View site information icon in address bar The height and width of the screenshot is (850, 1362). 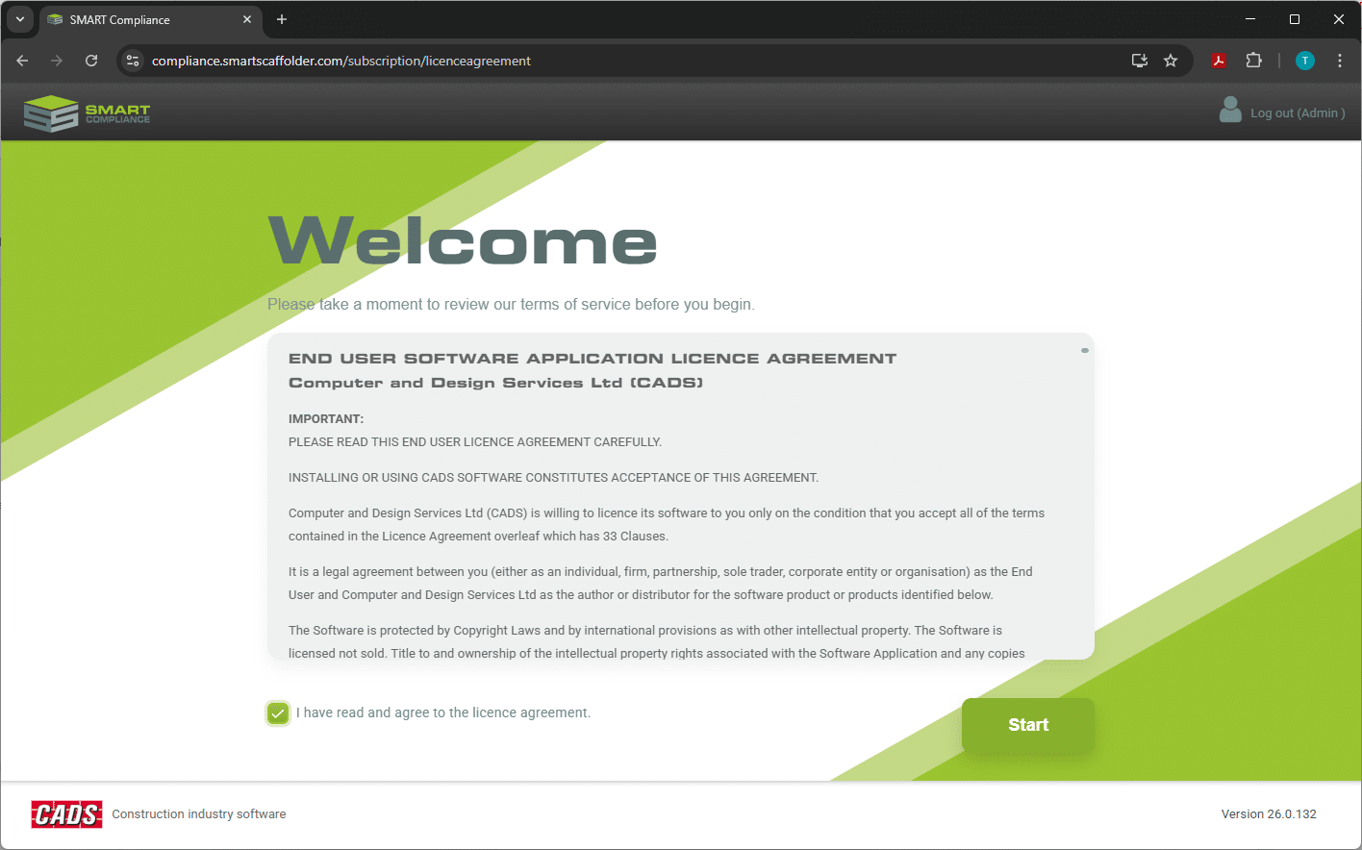click(x=134, y=61)
